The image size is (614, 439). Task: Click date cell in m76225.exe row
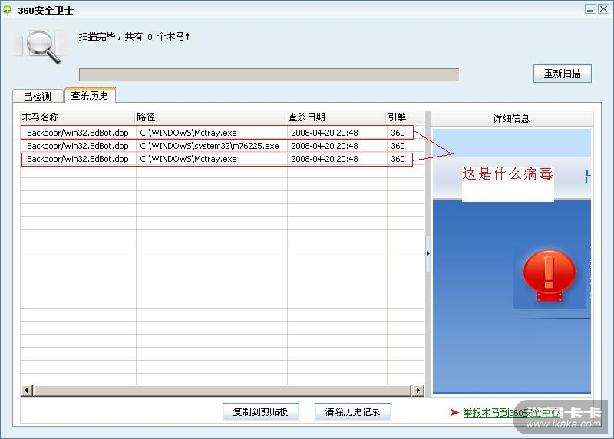pyautogui.click(x=324, y=146)
